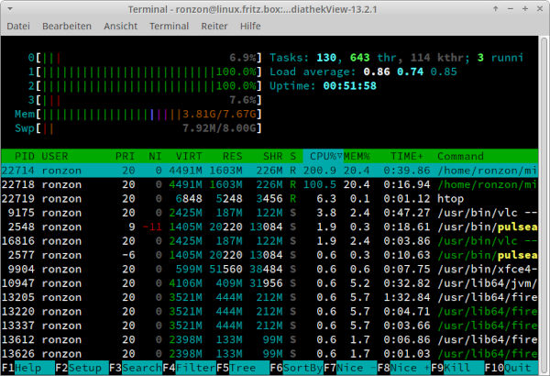Open the F6 SortBy selector

coord(297,368)
